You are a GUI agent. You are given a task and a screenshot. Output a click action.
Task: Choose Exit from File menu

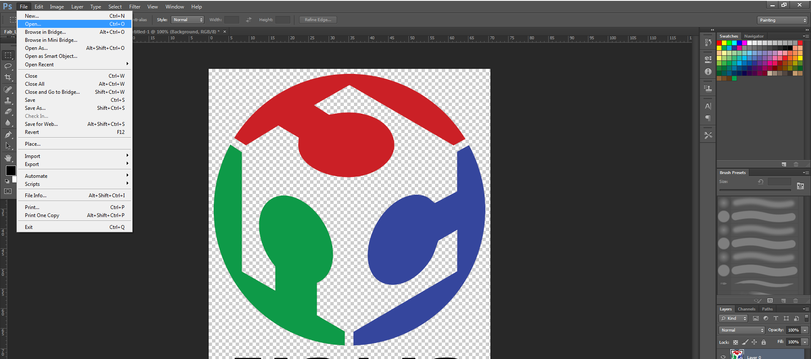click(74, 227)
